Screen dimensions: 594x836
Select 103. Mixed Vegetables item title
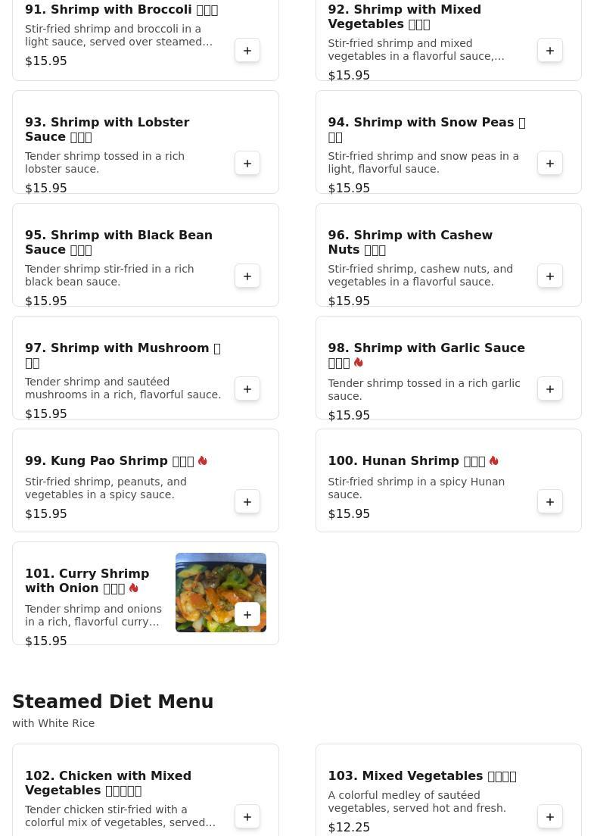[x=422, y=775]
